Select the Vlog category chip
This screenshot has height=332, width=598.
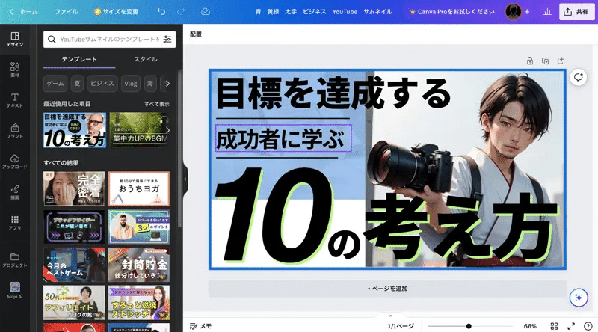(x=130, y=84)
